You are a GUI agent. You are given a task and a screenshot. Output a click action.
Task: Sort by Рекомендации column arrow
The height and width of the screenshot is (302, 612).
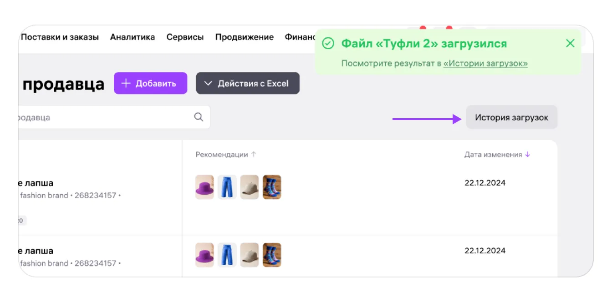point(254,155)
